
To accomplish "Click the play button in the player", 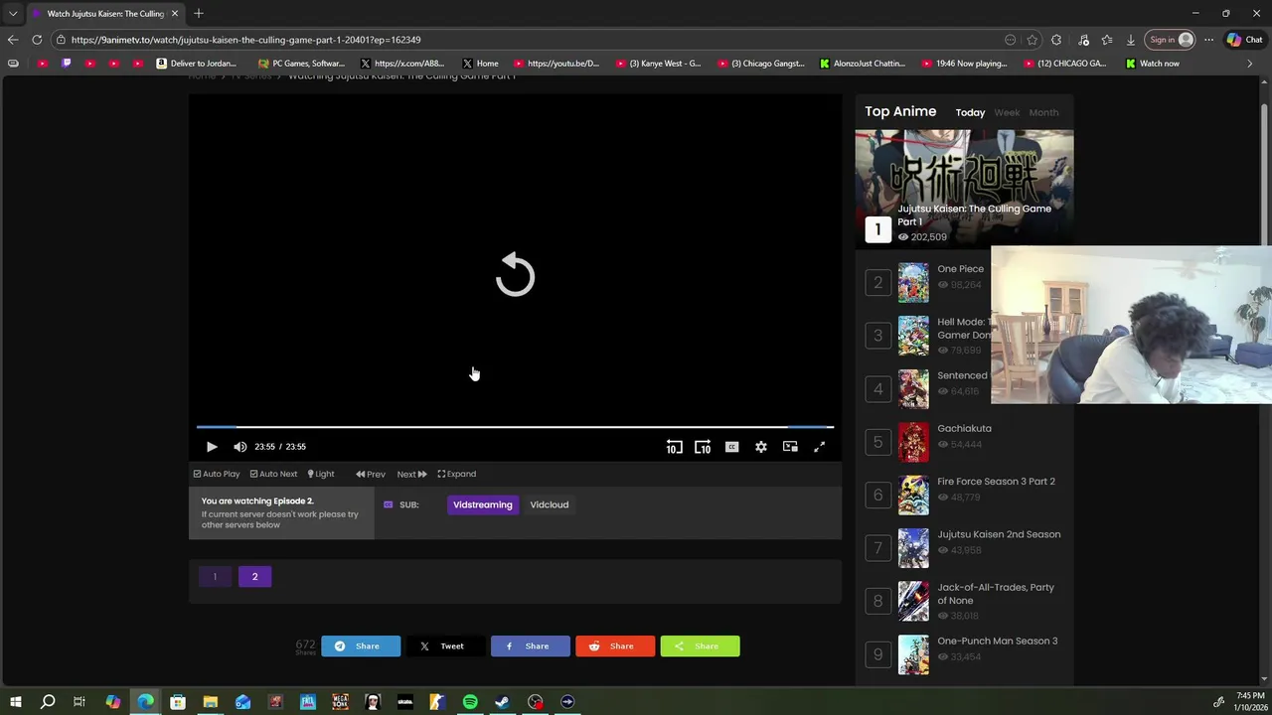I will click(x=212, y=447).
